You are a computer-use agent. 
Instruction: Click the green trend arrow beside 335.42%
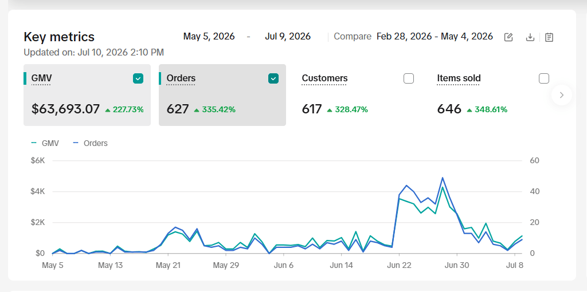(197, 110)
